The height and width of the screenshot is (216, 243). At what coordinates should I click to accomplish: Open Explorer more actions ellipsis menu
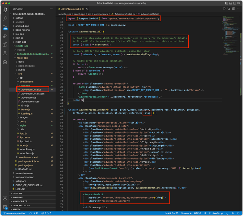click(x=51, y=9)
